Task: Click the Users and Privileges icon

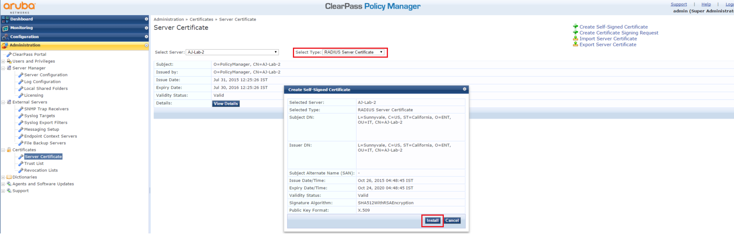Action: (9, 61)
